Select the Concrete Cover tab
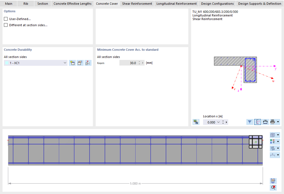This screenshot has height=194, width=284. pos(107,3)
